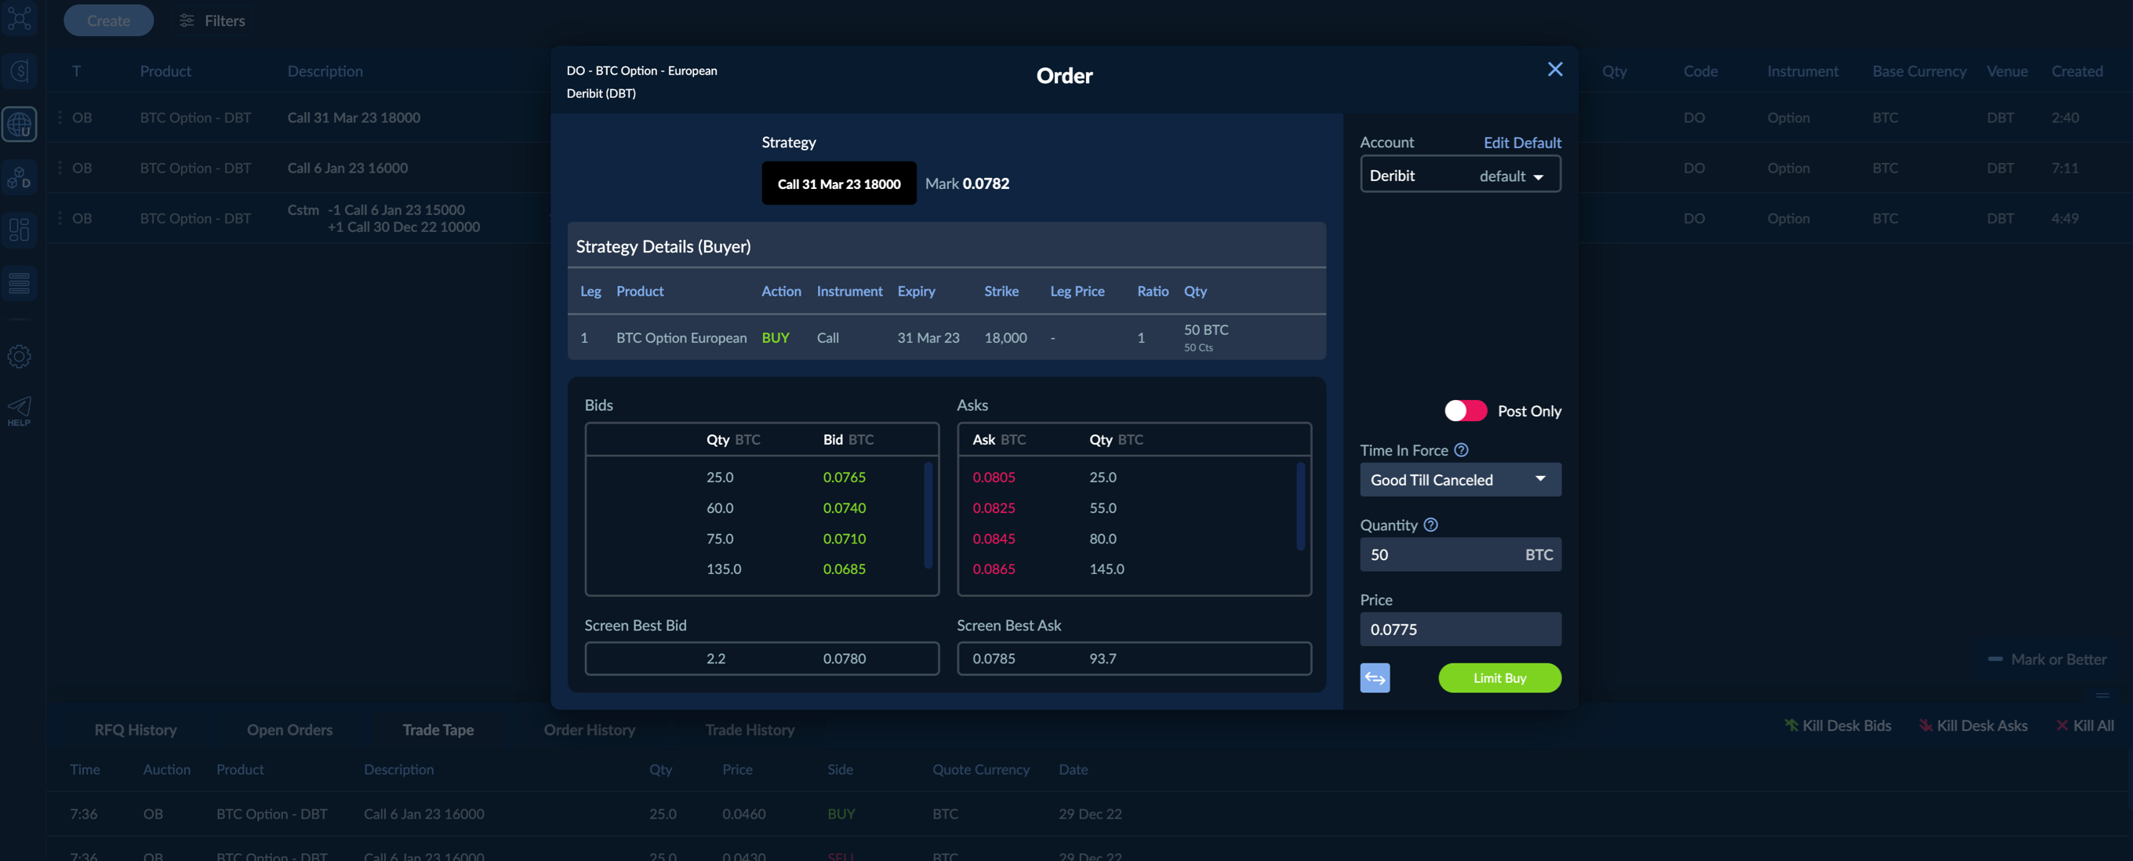Click the Help paper plane icon
2133x861 pixels.
[19, 410]
